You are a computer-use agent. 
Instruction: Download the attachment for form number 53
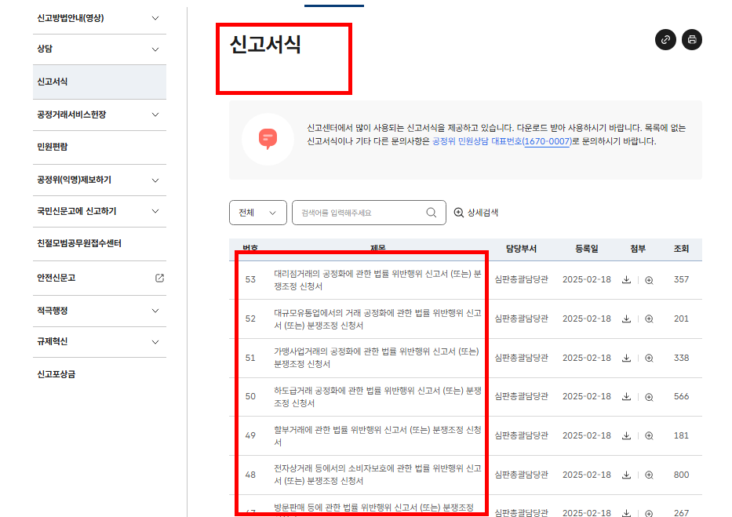(x=625, y=279)
